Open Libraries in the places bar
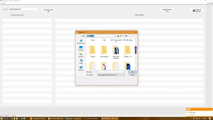Viewport: 213px width, 120px height. [x=81, y=55]
